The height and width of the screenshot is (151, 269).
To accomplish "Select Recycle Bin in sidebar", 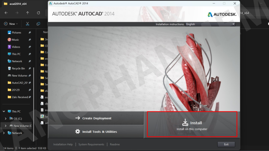I will 18,68.
